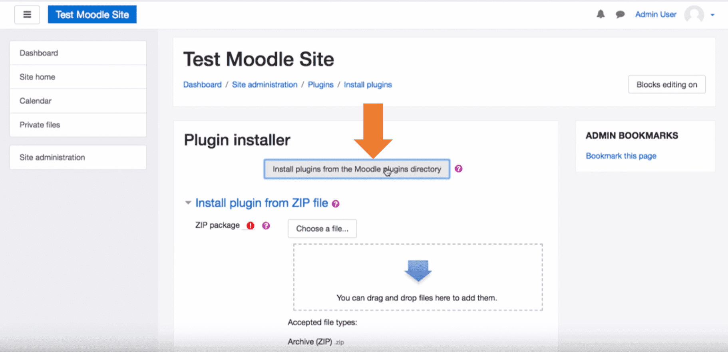Click Bookmark this page link
Image resolution: width=728 pixels, height=352 pixels.
(x=621, y=156)
